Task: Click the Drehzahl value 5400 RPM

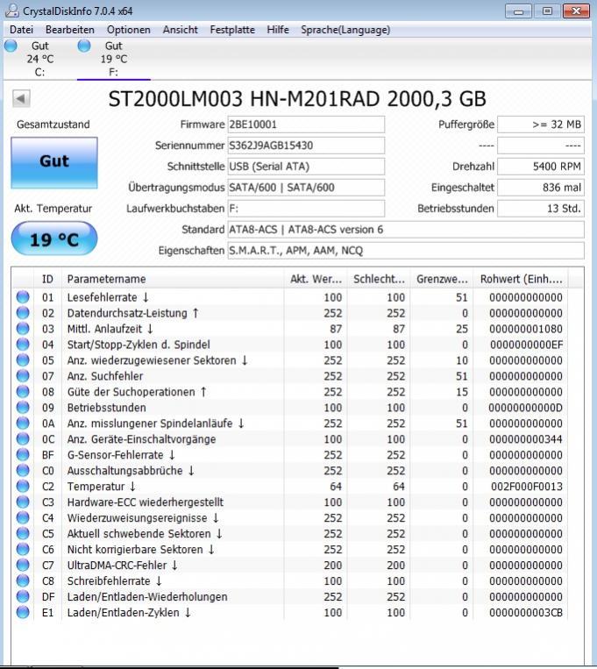Action: (x=541, y=167)
